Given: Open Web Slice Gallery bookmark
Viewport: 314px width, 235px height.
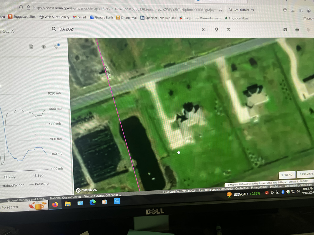Looking at the screenshot, I should (x=54, y=17).
